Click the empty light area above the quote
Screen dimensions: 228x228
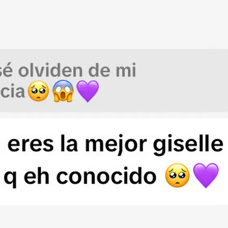(x=114, y=24)
